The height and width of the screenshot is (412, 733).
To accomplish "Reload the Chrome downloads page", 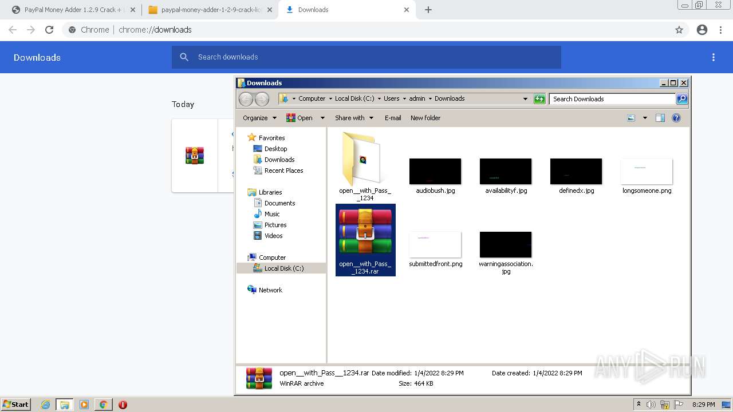I will [x=49, y=30].
